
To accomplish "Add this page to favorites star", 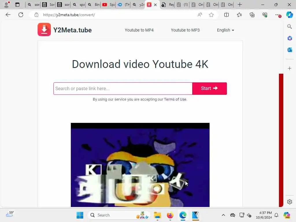I will (x=211, y=15).
